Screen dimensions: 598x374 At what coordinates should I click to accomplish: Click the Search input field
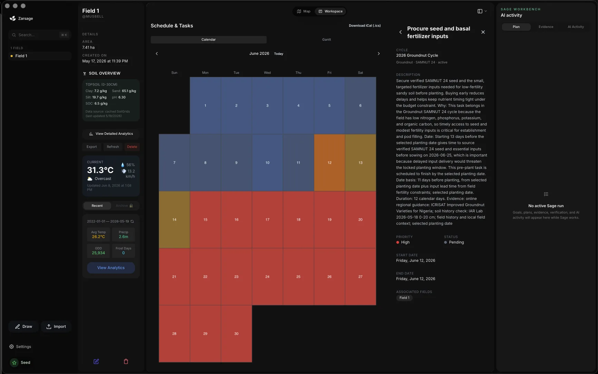click(40, 35)
